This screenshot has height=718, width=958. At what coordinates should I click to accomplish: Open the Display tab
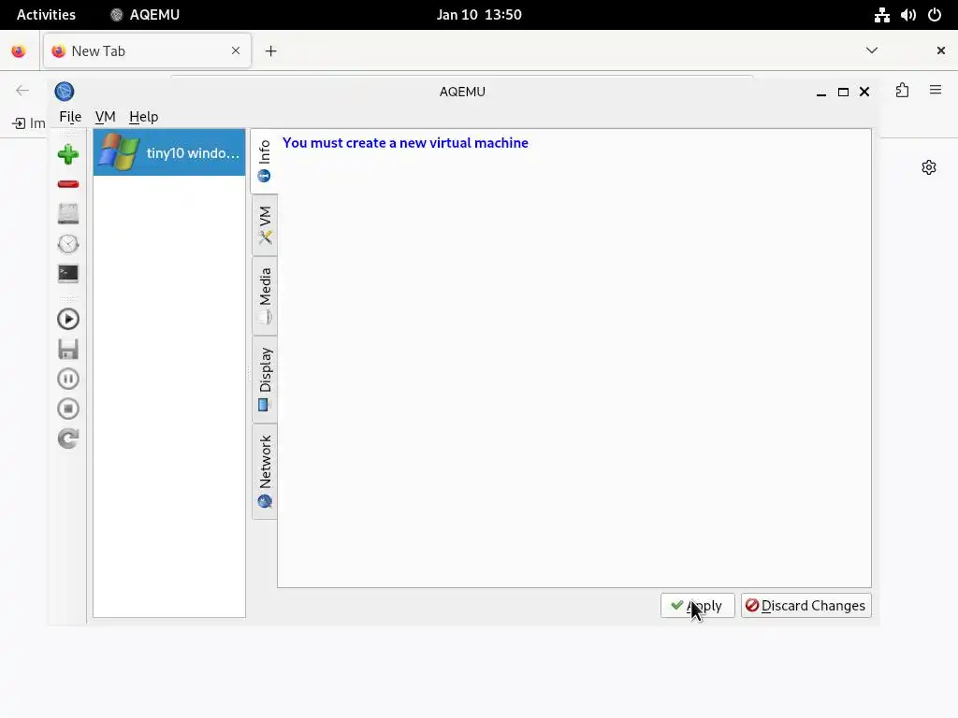tap(264, 380)
